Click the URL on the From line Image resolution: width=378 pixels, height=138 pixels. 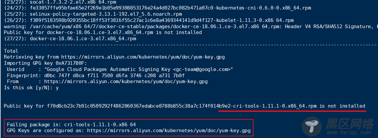(x=126, y=81)
